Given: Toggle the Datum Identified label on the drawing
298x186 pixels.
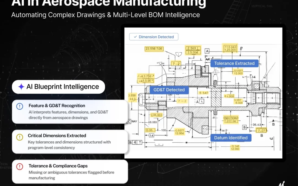Looking at the screenshot, I should point(231,138).
